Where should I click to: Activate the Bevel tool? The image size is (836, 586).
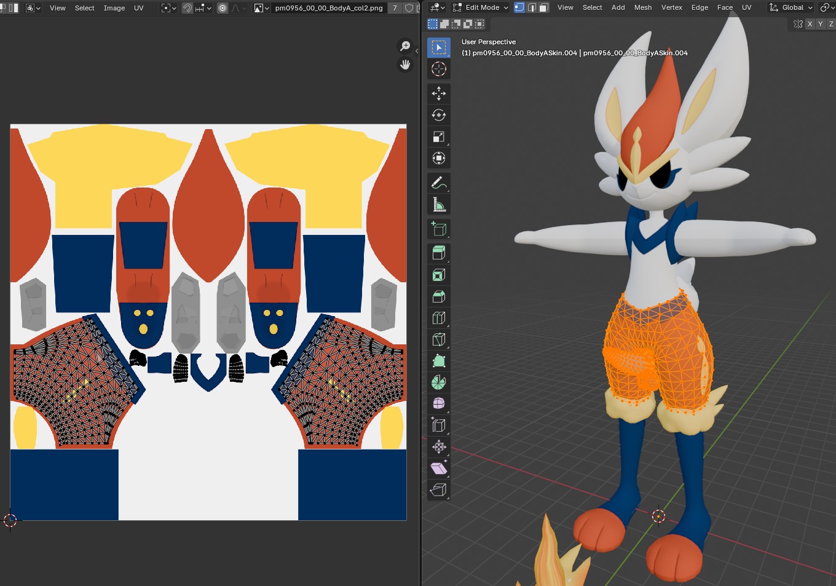[x=439, y=296]
